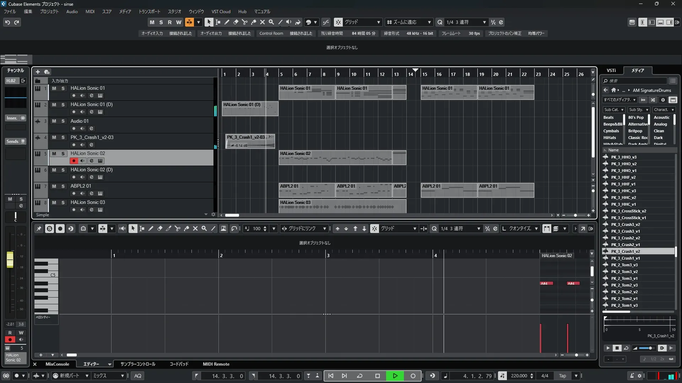Open the Sub Cat. filter dropdown

(614, 110)
